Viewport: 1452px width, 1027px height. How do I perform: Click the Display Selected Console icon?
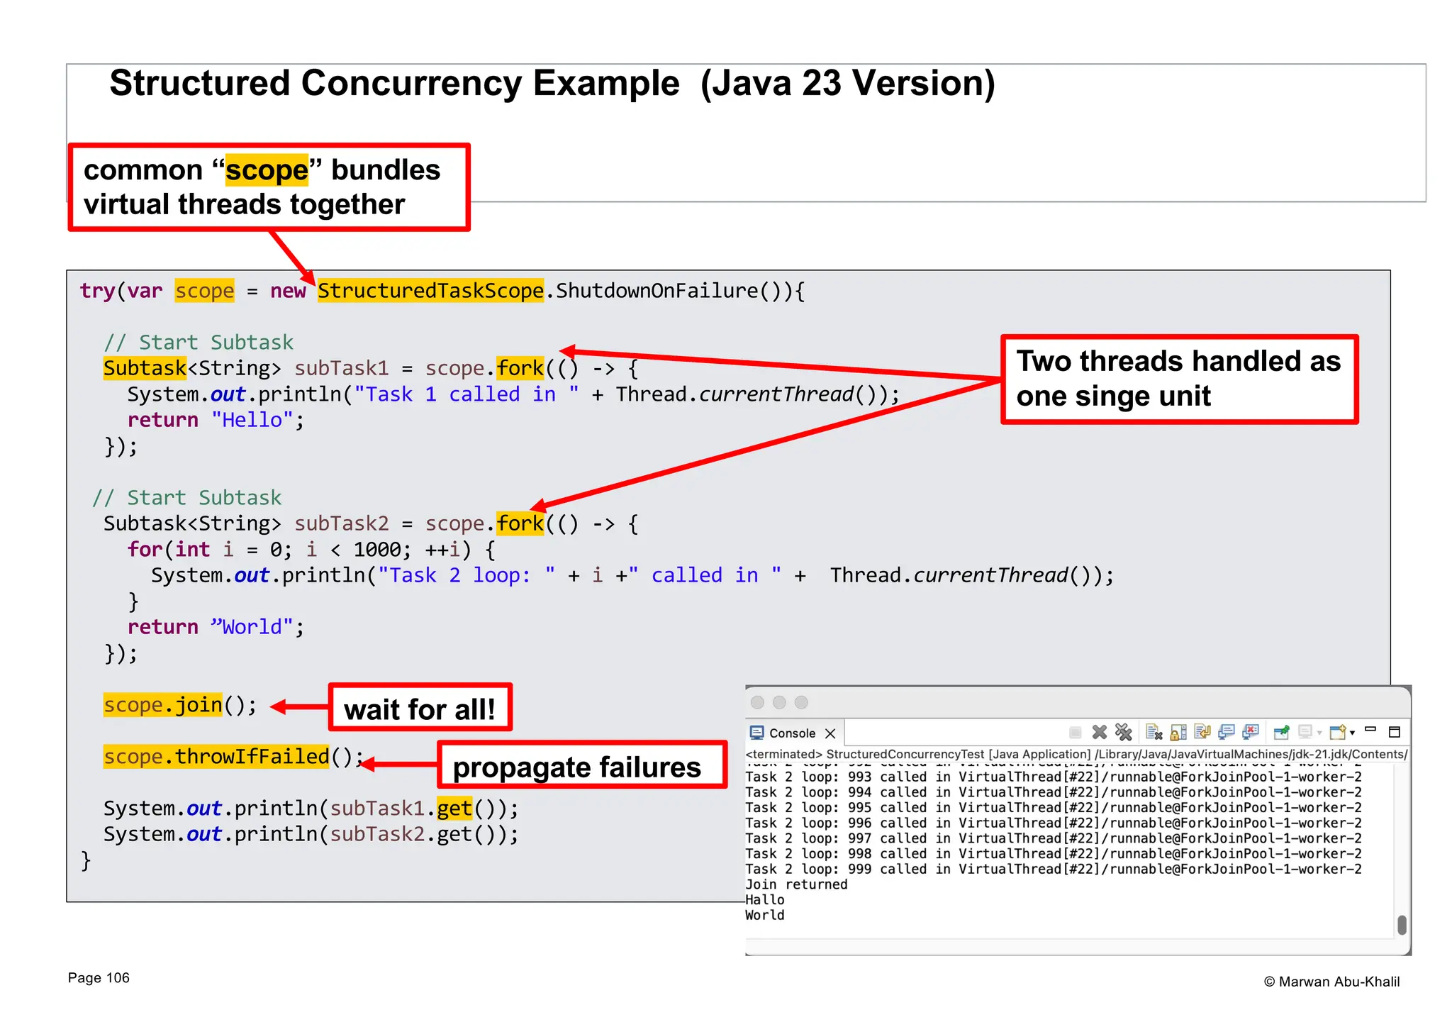coord(1305,732)
